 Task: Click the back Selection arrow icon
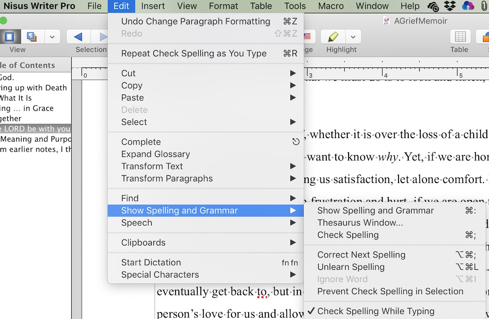[x=78, y=37]
